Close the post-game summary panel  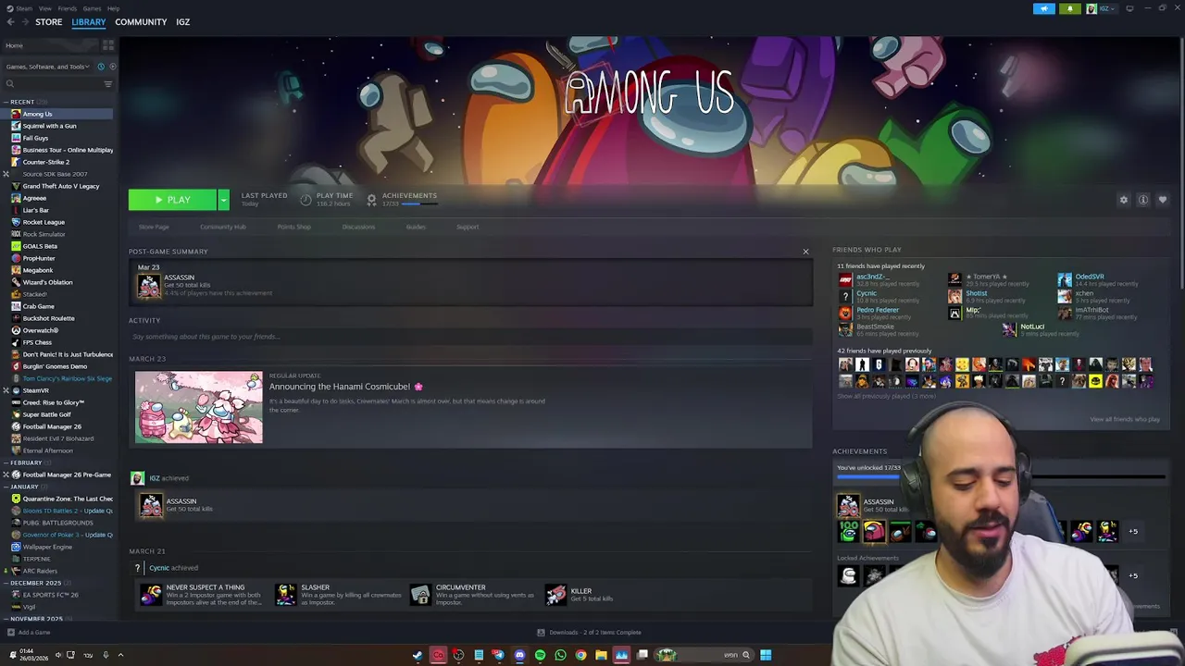click(x=805, y=252)
